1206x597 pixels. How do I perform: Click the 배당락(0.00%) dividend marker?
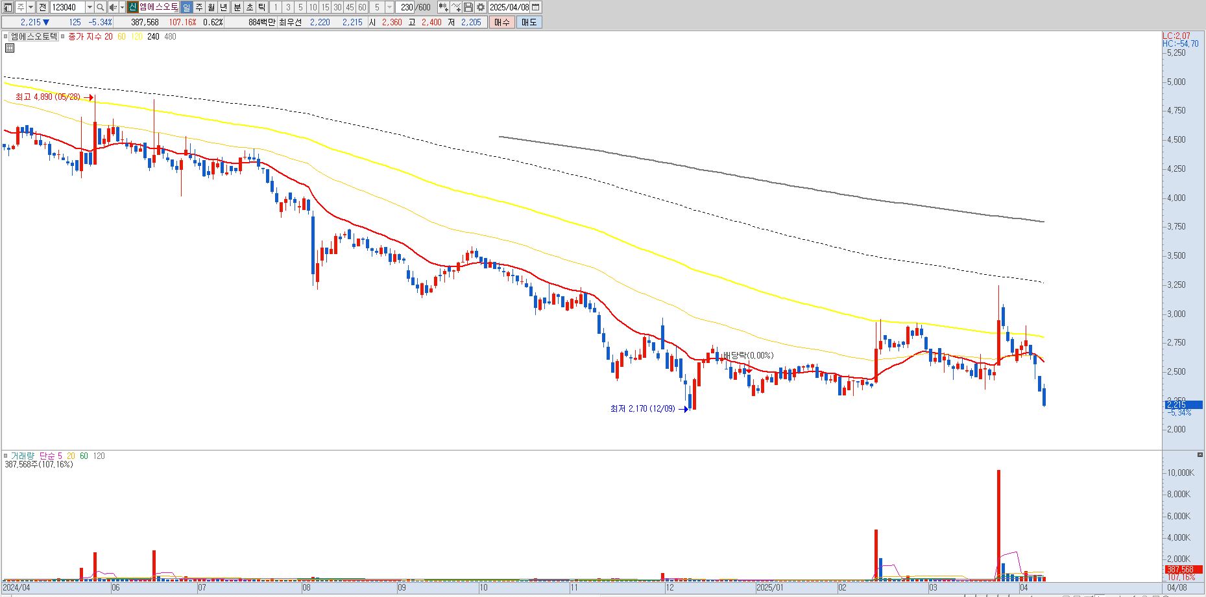[x=748, y=355]
